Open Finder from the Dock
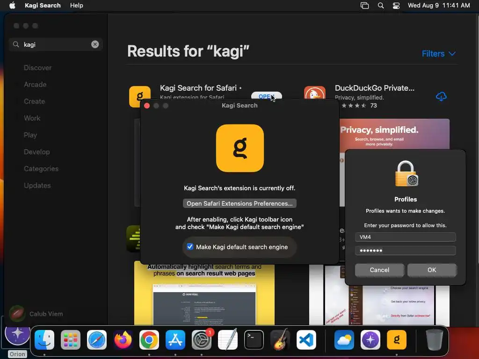This screenshot has width=479, height=359. [44, 340]
